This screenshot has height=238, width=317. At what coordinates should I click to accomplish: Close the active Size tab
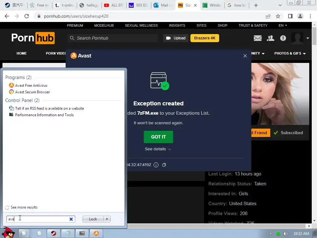pos(195,5)
